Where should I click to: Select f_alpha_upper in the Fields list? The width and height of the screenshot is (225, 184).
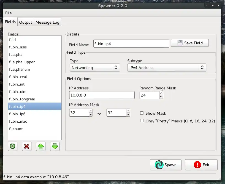coord(35,62)
